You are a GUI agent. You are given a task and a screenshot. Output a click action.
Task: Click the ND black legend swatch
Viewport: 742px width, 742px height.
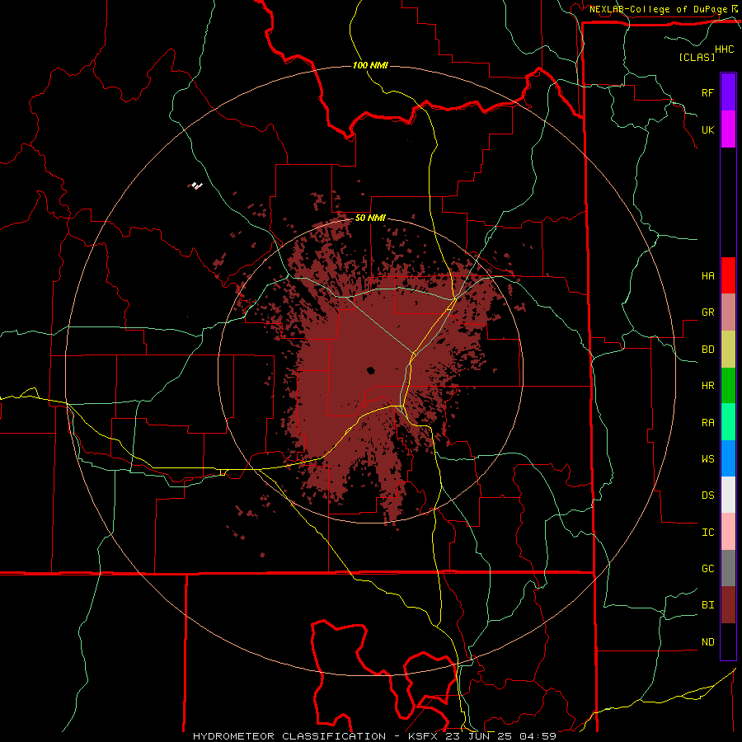tap(728, 641)
